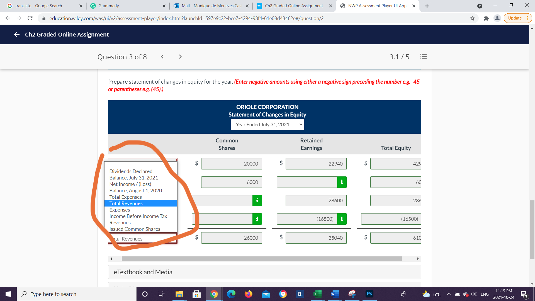Open Word from the taskbar

334,294
